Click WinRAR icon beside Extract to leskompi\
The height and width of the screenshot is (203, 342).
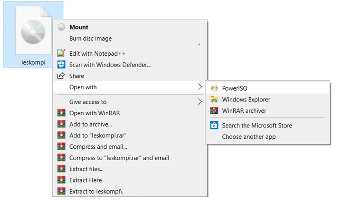[61, 191]
